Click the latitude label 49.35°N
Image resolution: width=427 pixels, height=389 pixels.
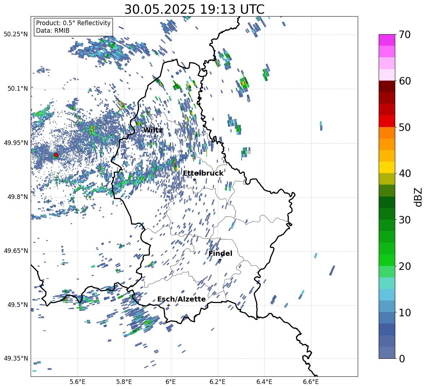pyautogui.click(x=16, y=358)
